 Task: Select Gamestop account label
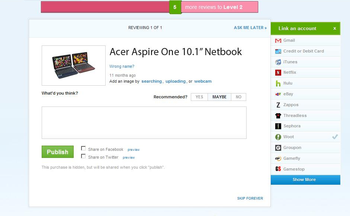click(294, 169)
